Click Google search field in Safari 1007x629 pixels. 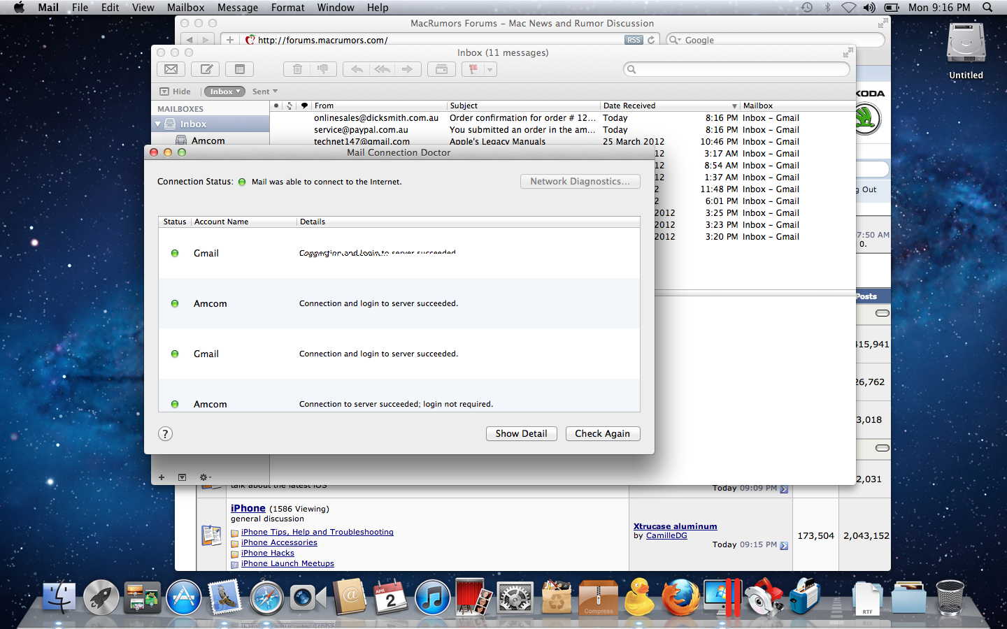776,40
